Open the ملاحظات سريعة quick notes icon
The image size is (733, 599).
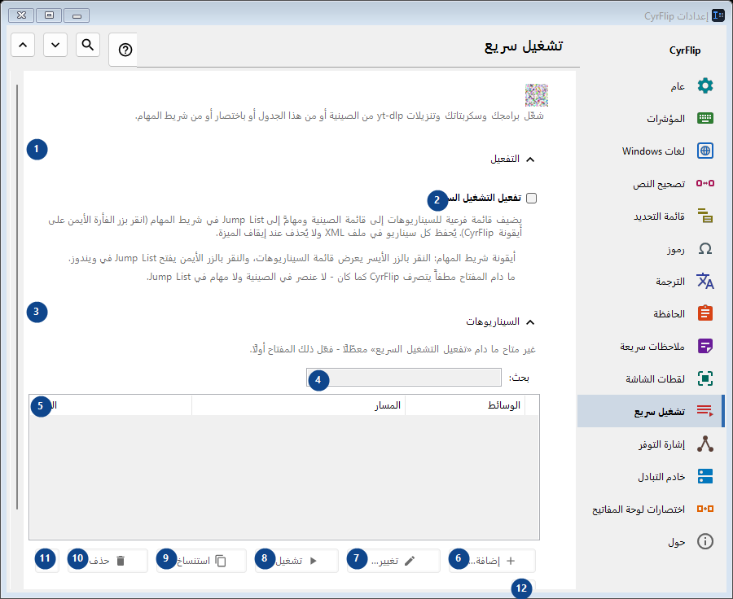705,346
